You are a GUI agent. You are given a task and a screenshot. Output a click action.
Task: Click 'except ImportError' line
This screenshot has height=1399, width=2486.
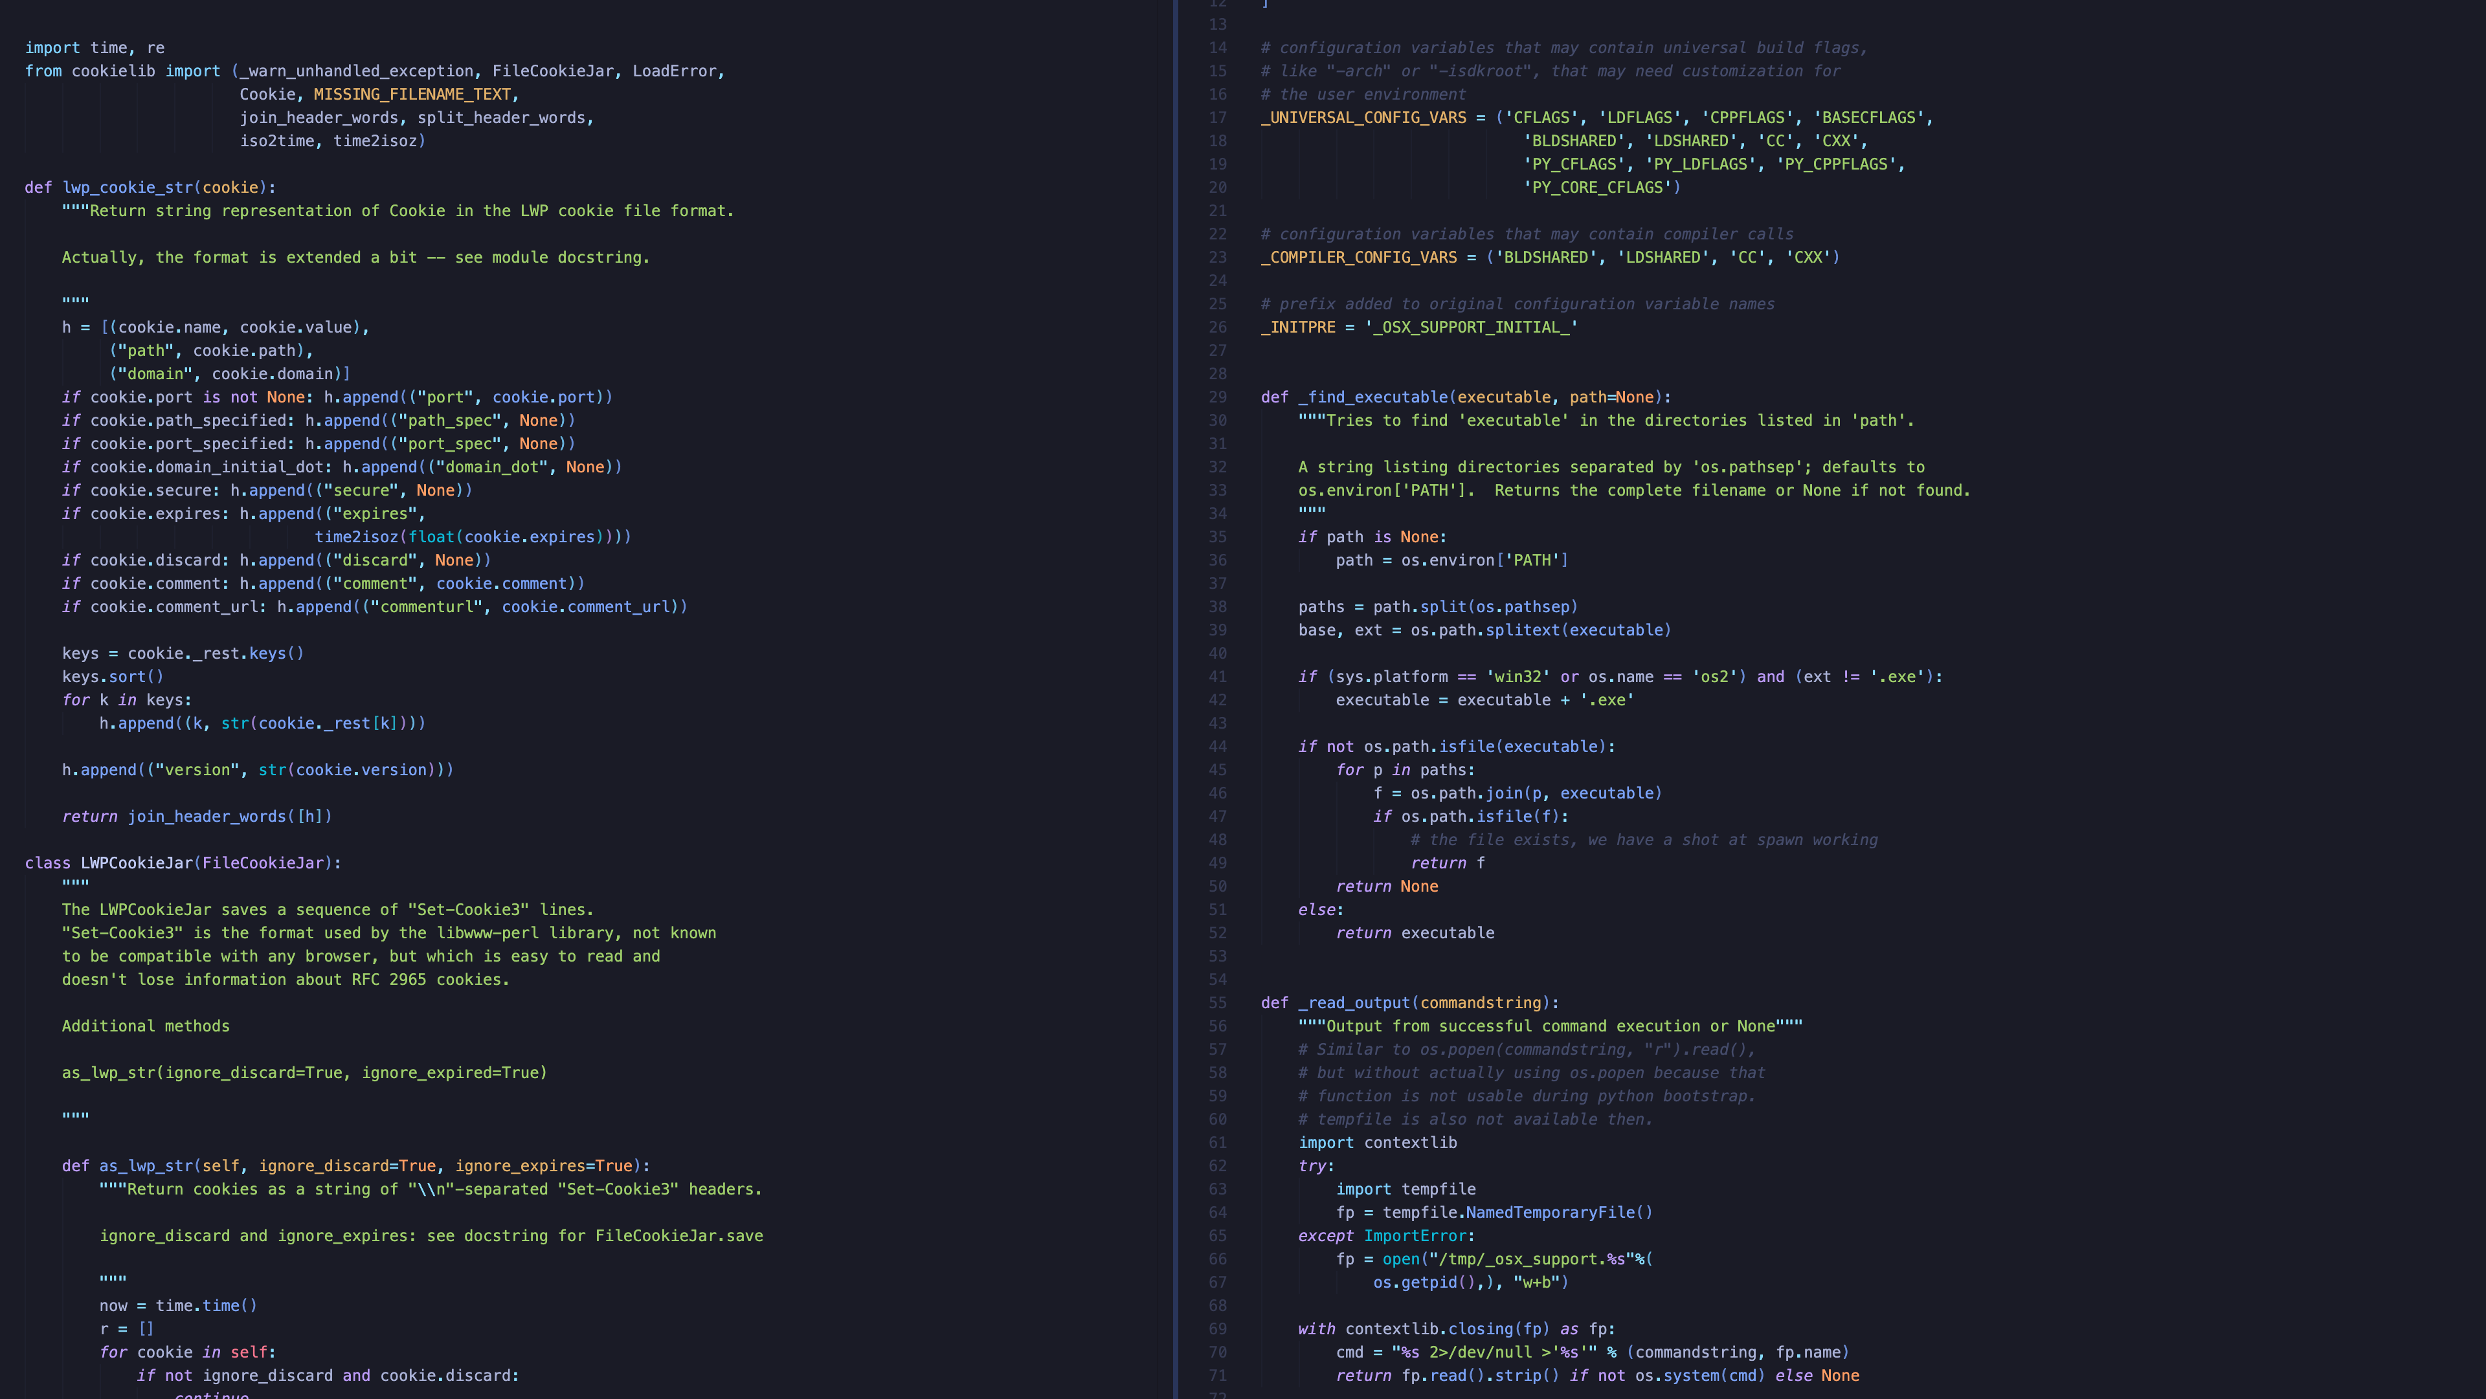tap(1386, 1236)
